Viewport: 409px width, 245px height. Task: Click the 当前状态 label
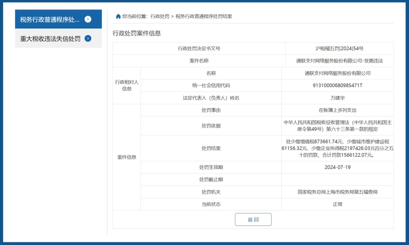coord(211,204)
